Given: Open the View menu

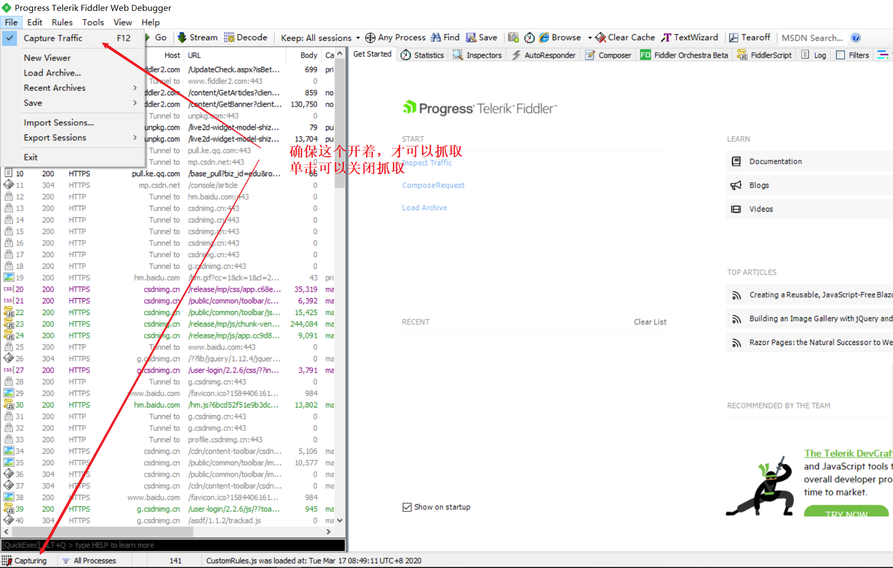Looking at the screenshot, I should 122,22.
